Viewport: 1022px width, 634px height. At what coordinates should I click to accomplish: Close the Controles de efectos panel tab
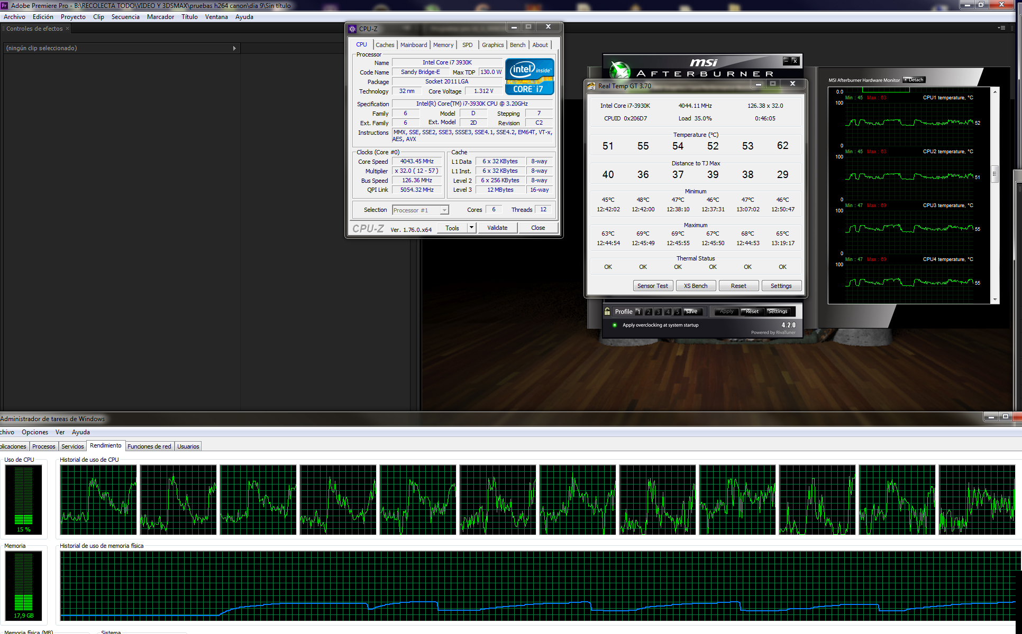tap(67, 29)
